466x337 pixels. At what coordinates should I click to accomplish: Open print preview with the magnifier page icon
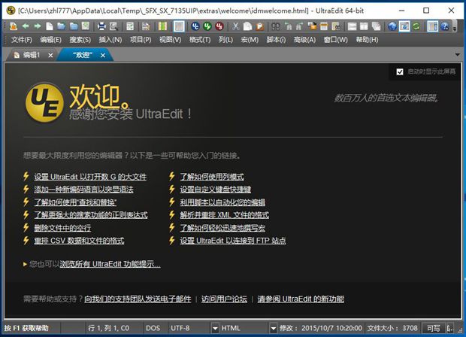coord(113,26)
